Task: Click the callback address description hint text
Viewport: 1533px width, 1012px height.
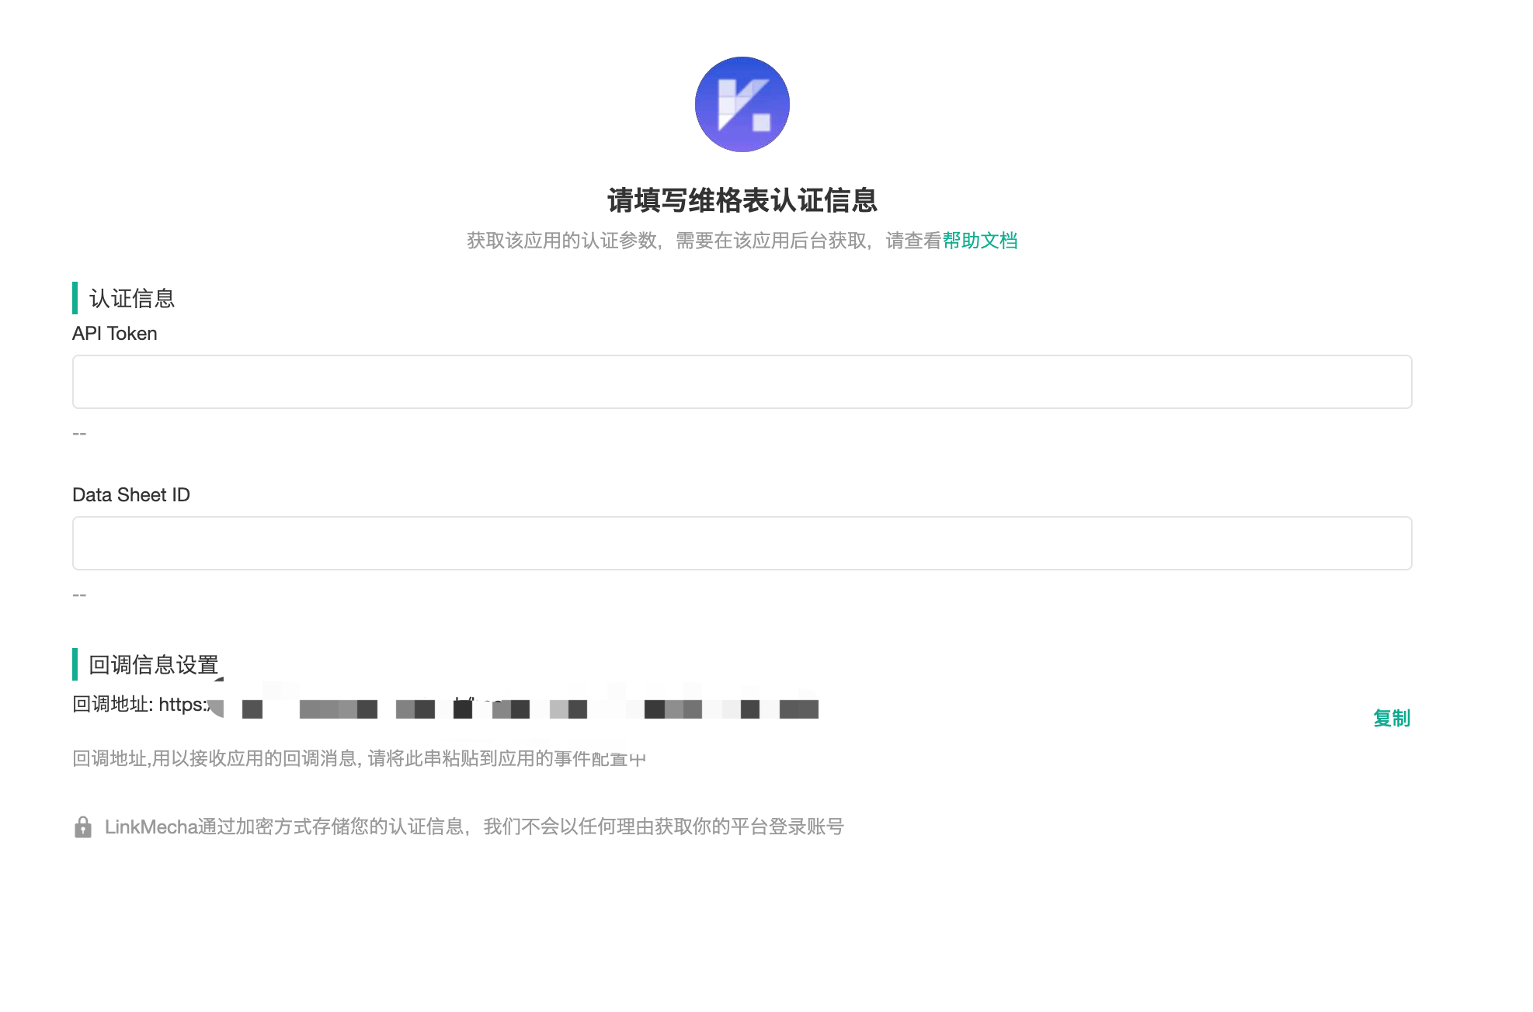Action: [x=359, y=758]
